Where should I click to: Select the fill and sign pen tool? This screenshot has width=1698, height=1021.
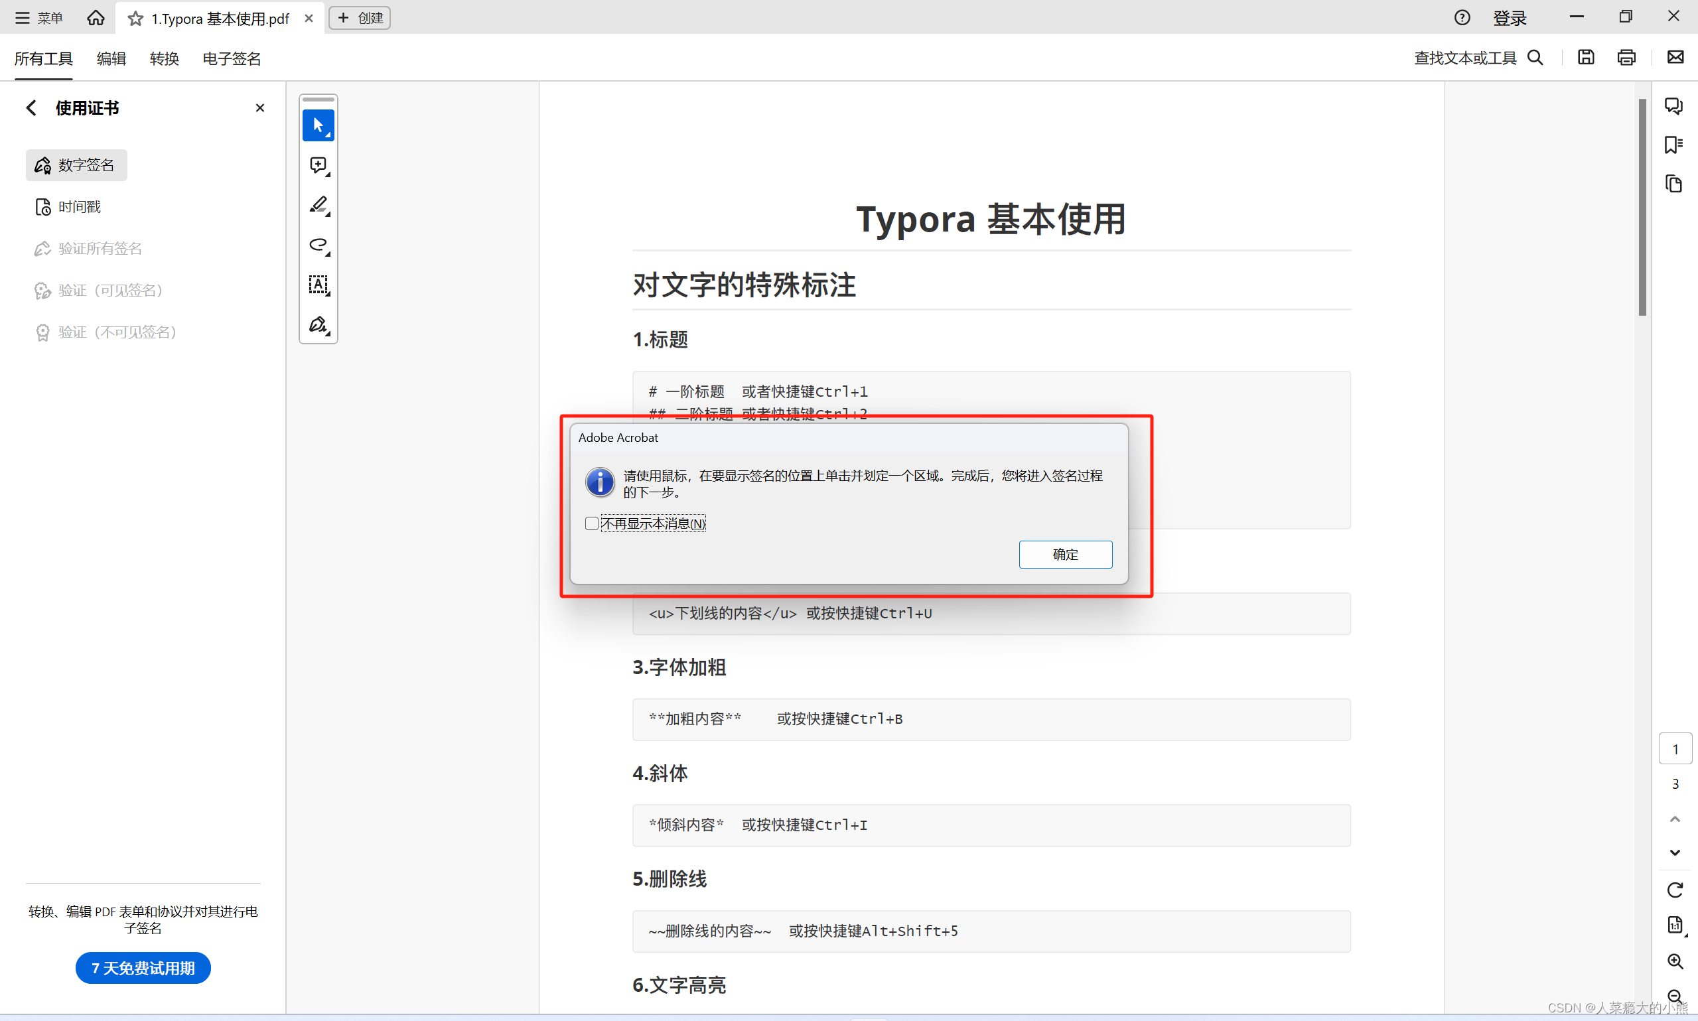318,324
